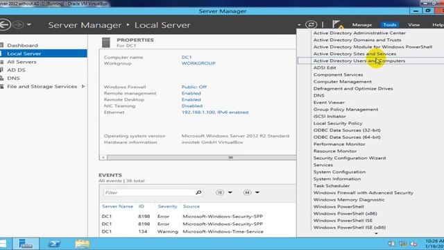Open navigation history dropdown arrow

tap(29, 25)
